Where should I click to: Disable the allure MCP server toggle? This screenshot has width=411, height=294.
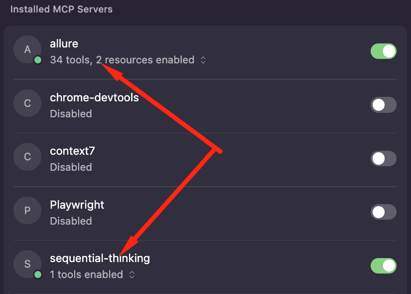pos(383,51)
